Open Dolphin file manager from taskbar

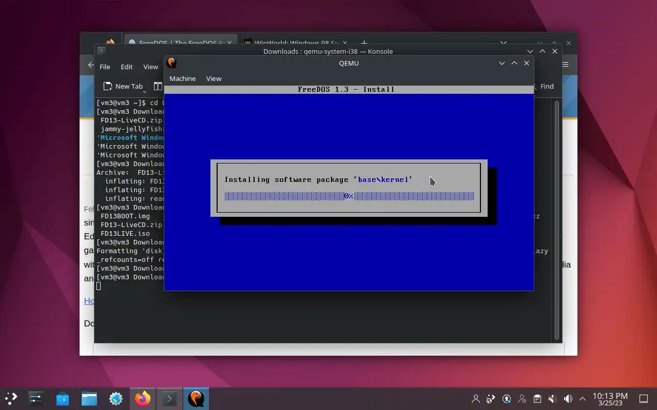pyautogui.click(x=89, y=398)
